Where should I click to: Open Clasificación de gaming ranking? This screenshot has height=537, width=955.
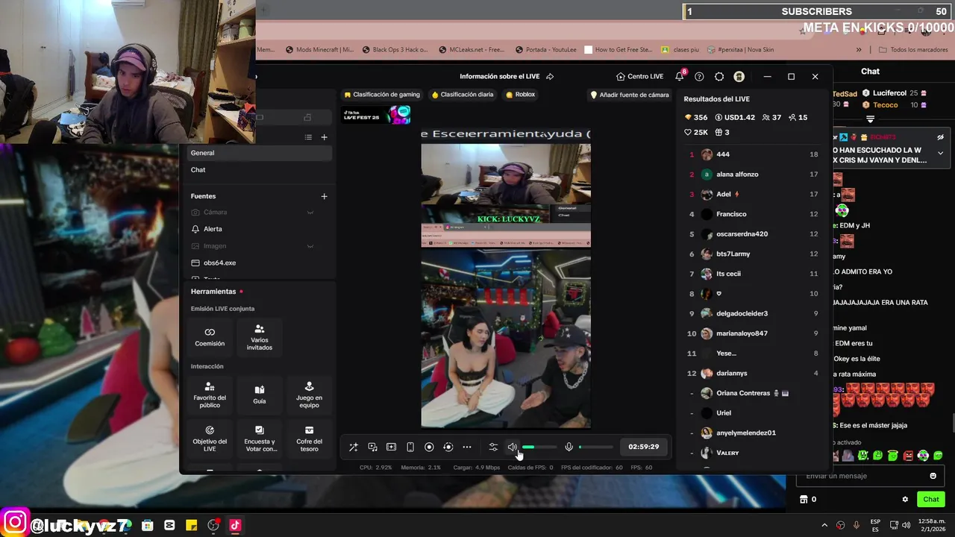coord(382,95)
